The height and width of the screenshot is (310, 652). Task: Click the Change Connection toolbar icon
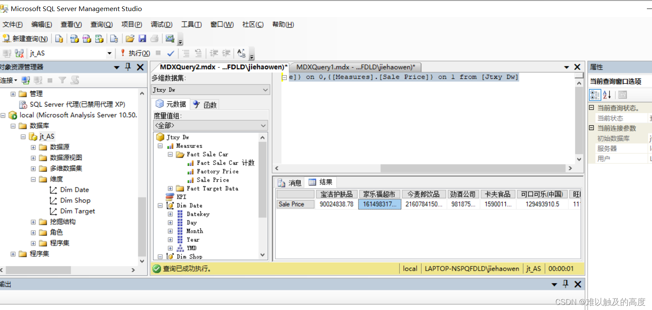(x=19, y=53)
